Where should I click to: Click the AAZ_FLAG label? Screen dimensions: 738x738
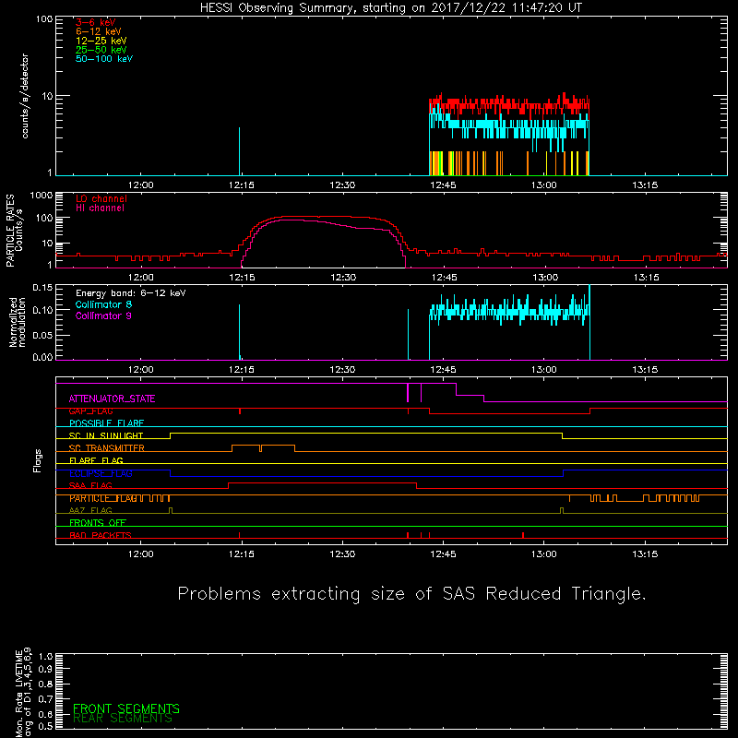(90, 511)
